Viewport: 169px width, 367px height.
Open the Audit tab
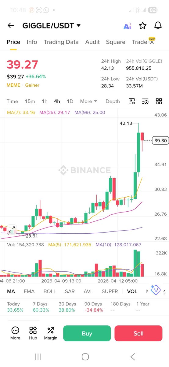point(92,42)
